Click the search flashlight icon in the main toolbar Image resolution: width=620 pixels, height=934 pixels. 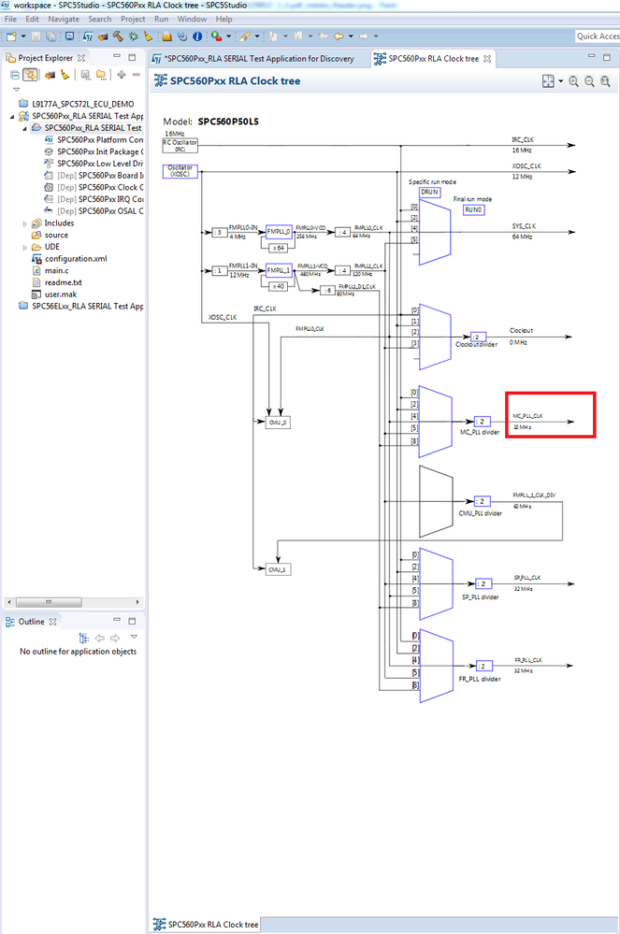(x=245, y=36)
